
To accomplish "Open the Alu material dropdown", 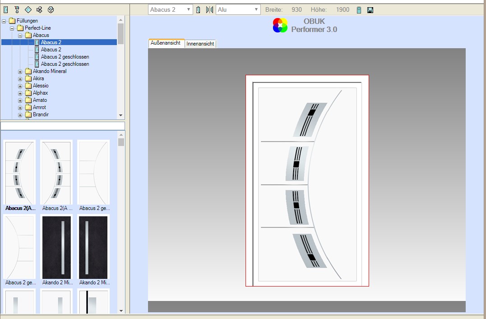I will (x=238, y=9).
